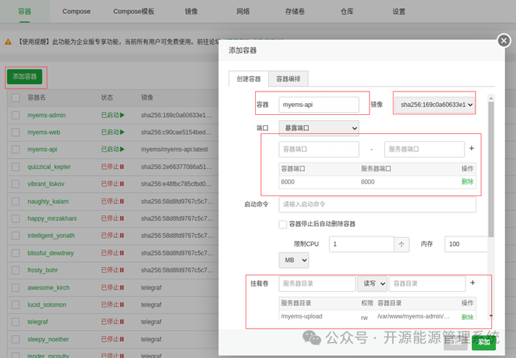
Task: Click the 内存 value field showing 100
Action: pos(466,245)
